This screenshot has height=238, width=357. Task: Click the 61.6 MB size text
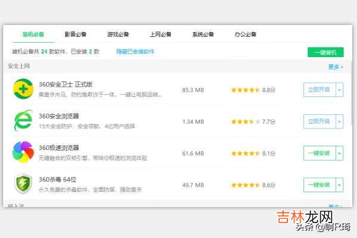coord(193,154)
